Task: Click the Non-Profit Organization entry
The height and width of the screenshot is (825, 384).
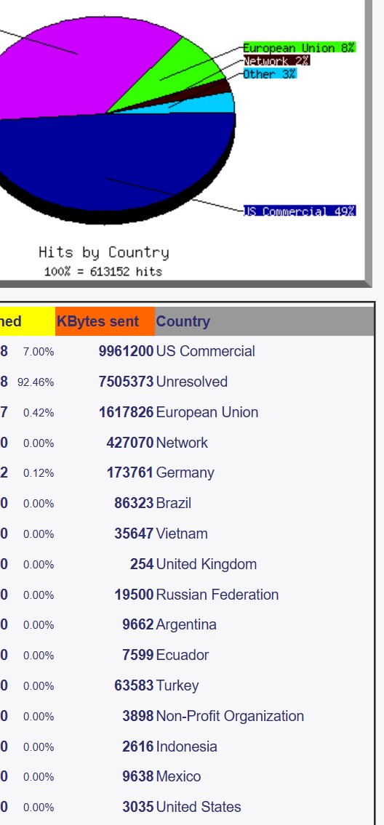Action: tap(231, 717)
